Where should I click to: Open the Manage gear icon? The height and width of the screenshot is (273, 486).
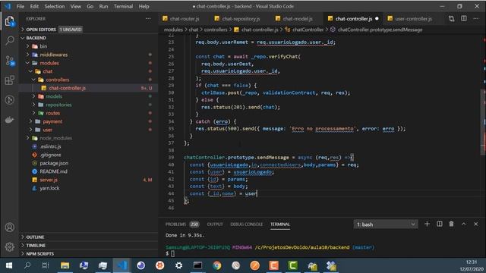point(10,246)
